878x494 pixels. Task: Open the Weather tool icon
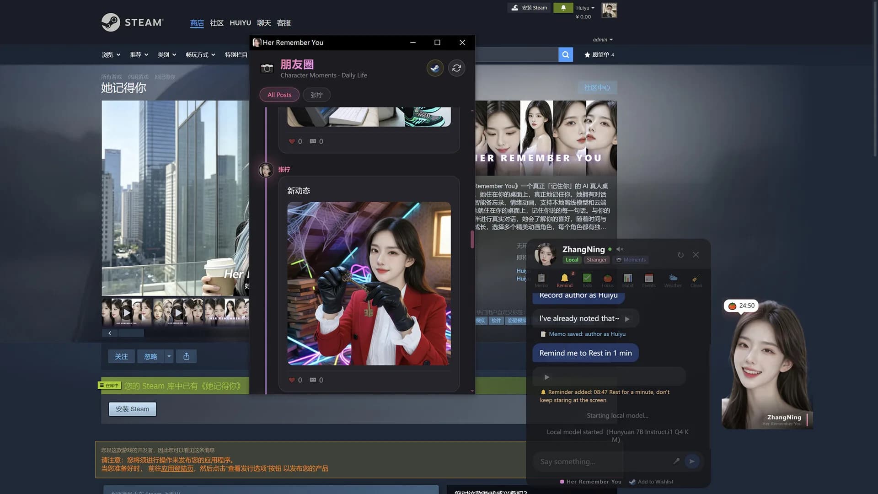coord(673,280)
